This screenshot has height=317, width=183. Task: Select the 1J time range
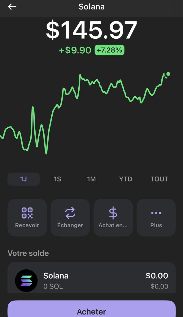pyautogui.click(x=24, y=179)
